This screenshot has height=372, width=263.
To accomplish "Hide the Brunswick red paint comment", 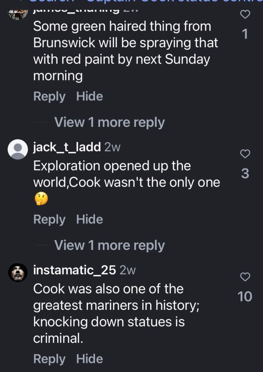I will tap(89, 97).
